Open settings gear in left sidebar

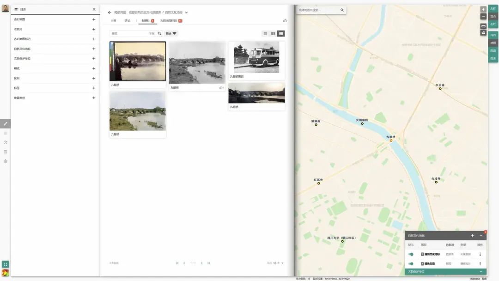6,161
